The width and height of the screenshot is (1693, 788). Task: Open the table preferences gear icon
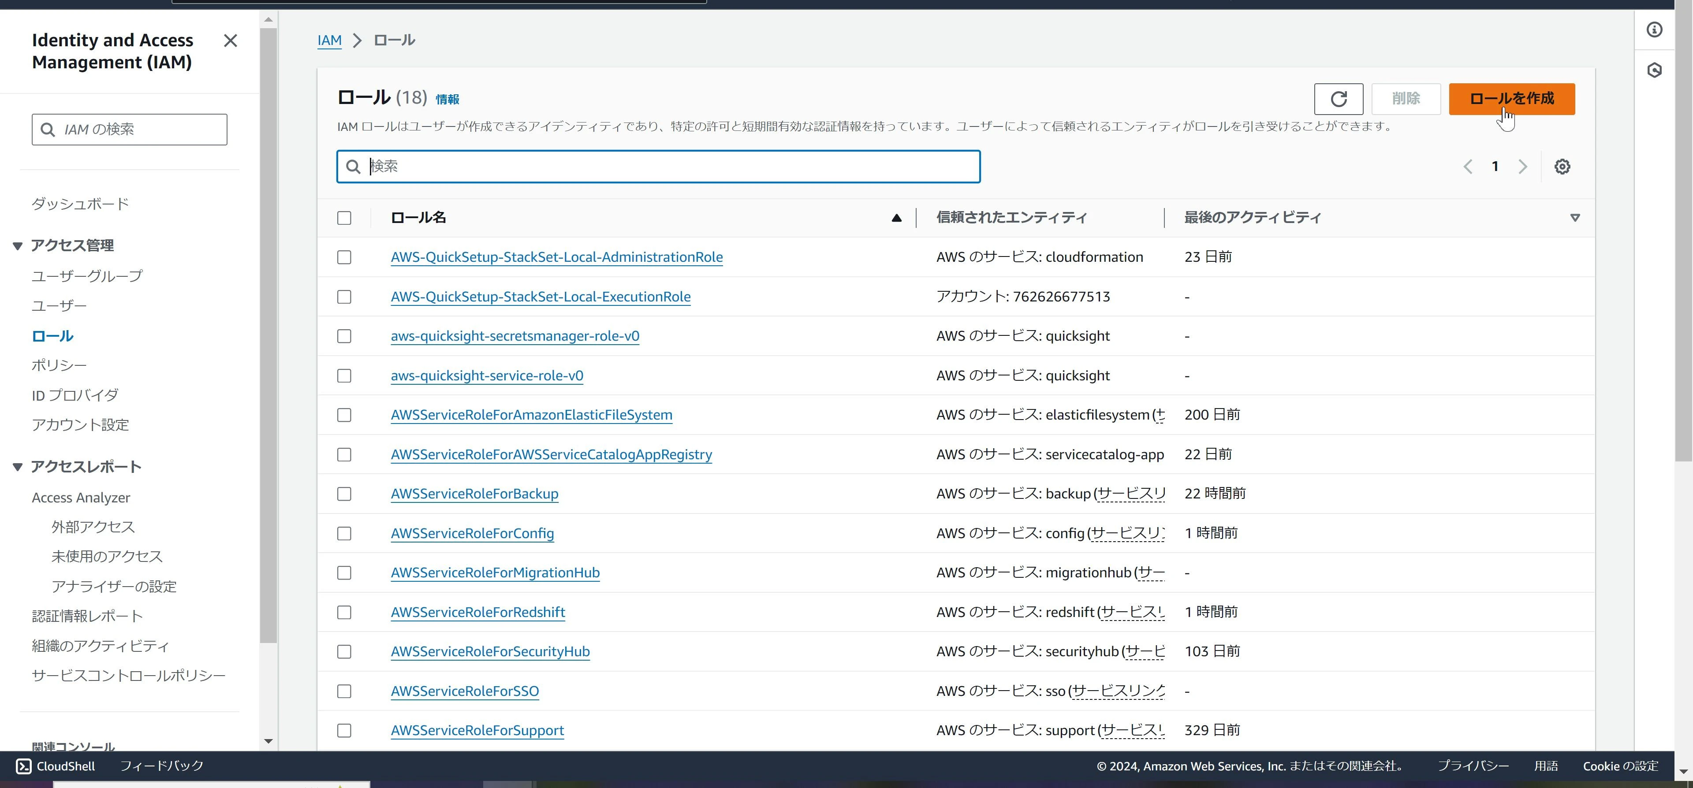coord(1562,166)
